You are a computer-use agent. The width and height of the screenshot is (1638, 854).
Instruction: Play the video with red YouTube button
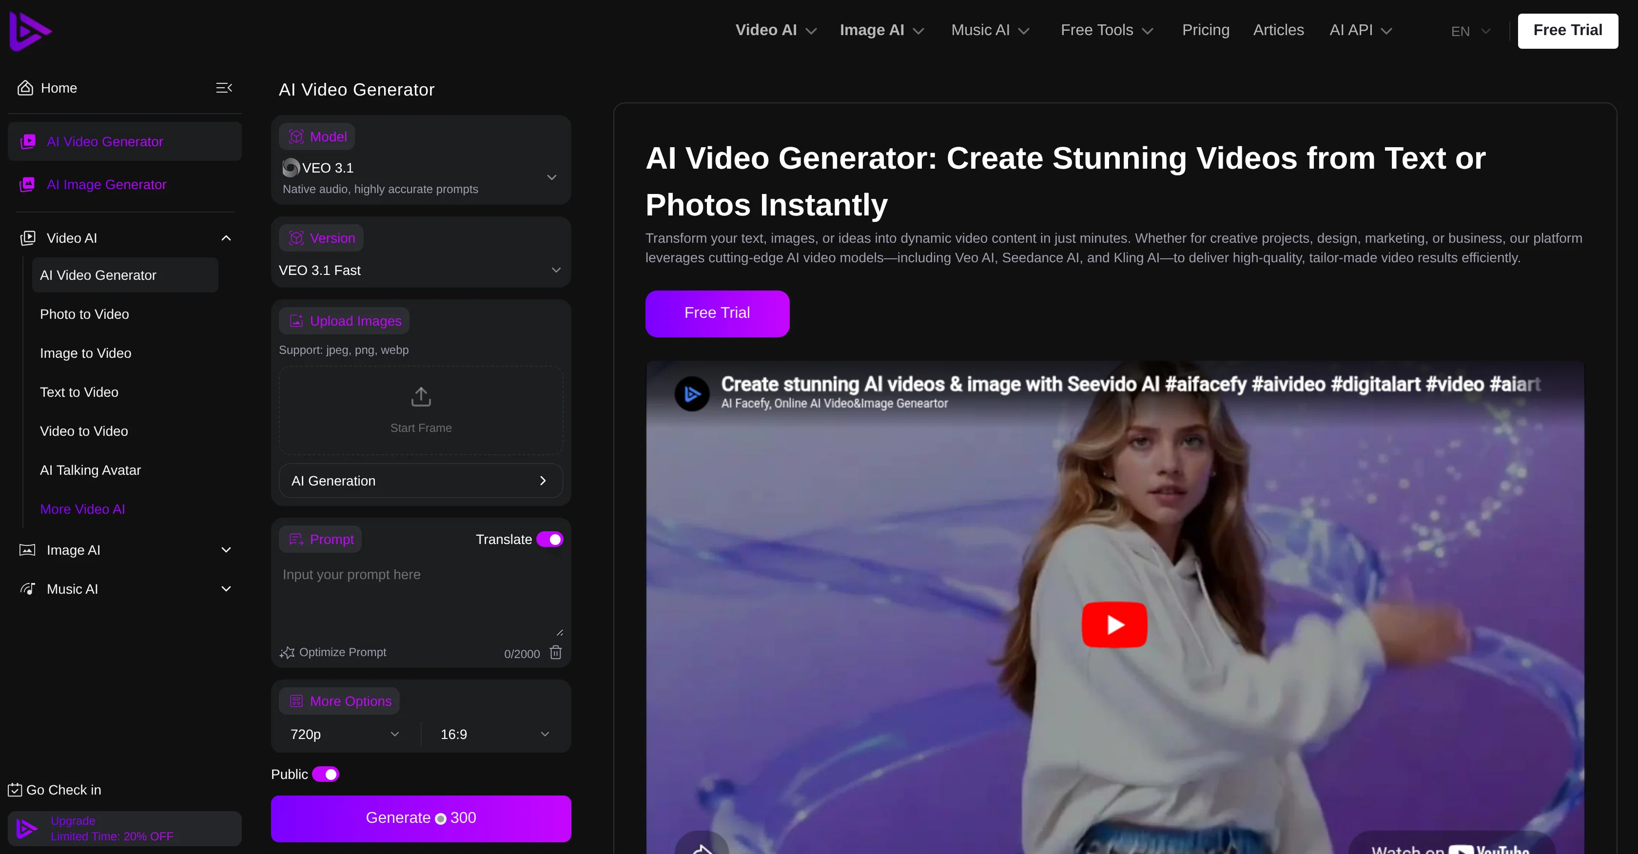coord(1115,624)
